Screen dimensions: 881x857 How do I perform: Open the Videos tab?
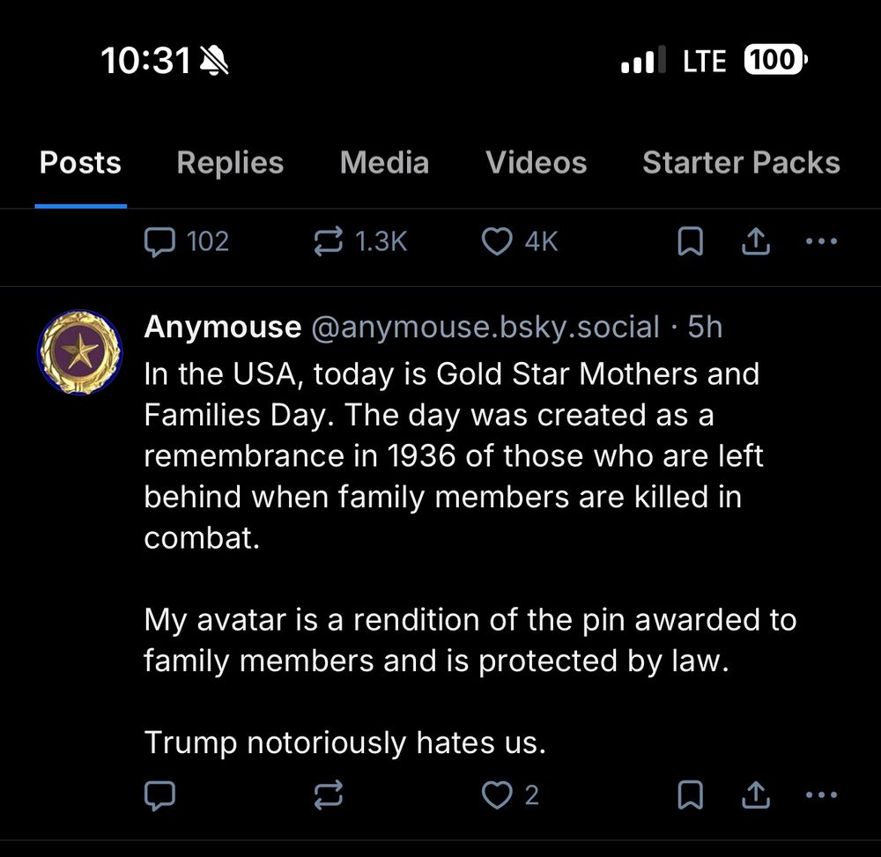pyautogui.click(x=536, y=163)
